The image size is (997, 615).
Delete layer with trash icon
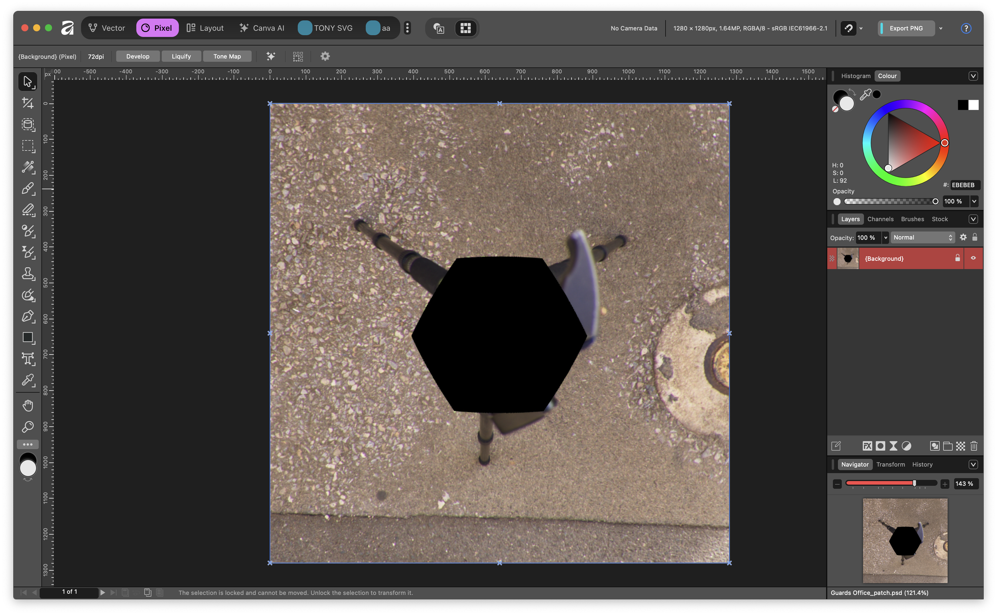pos(974,446)
